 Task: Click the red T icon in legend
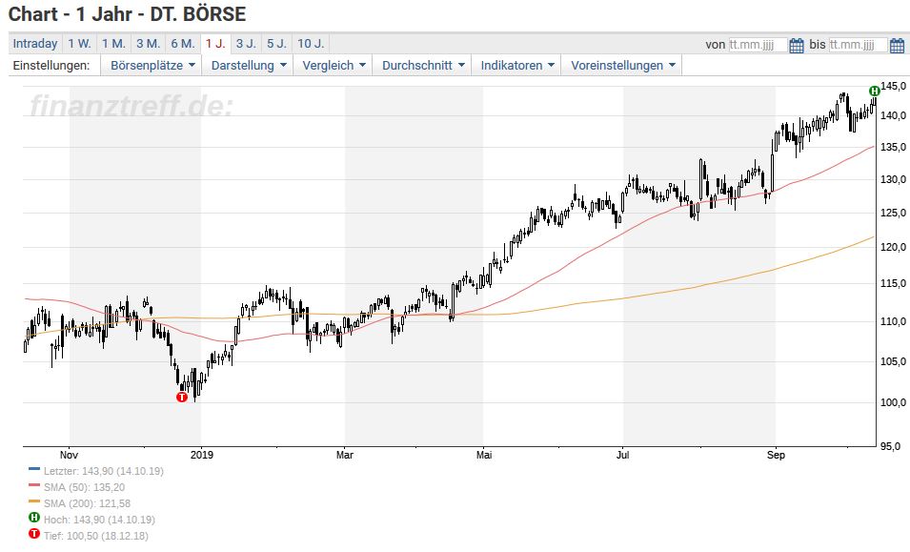coord(34,534)
